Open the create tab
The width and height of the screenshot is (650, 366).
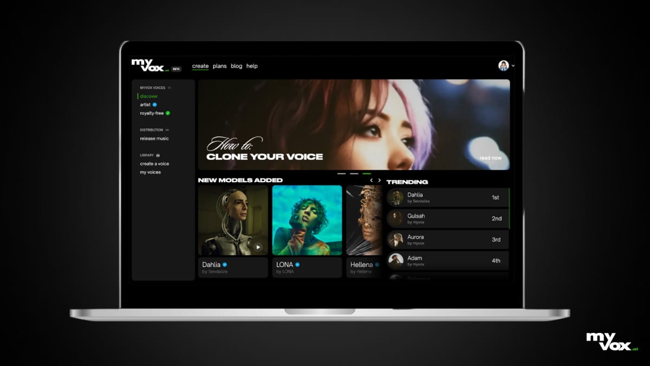point(200,66)
